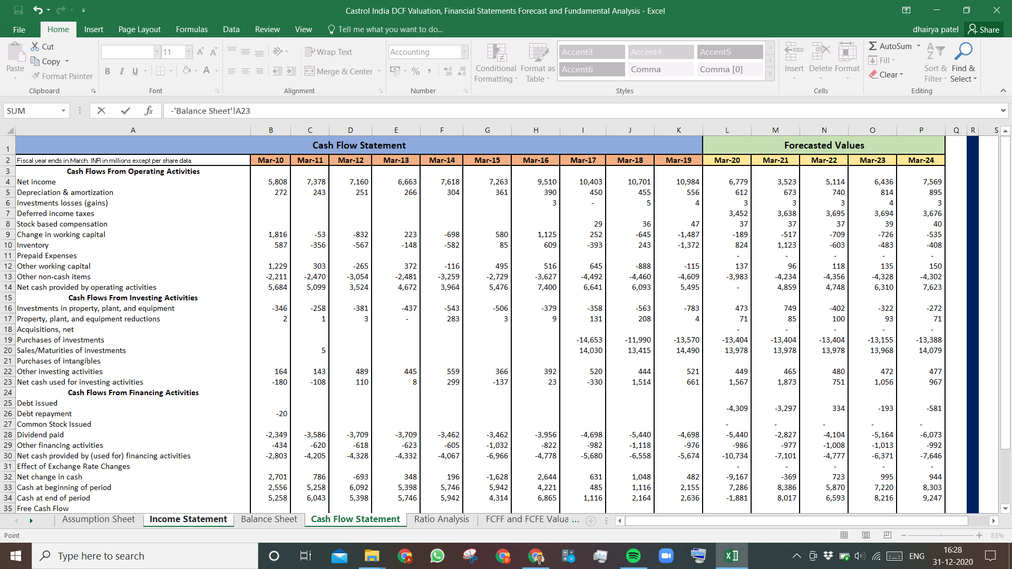
Task: Click in the formula bar text
Action: click(580, 111)
